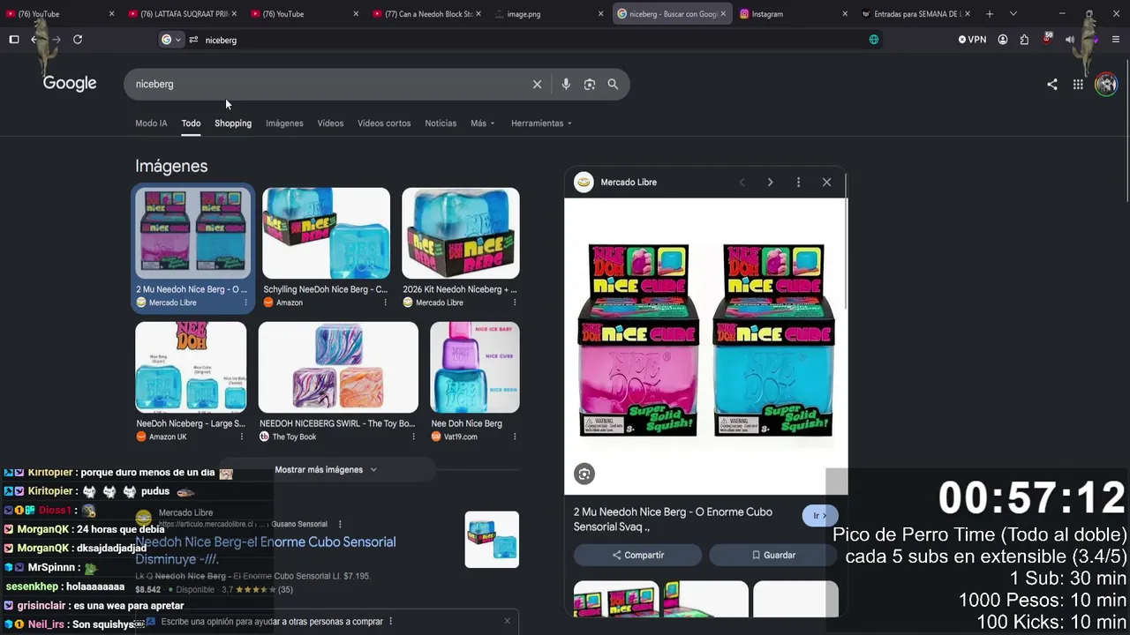1130x635 pixels.
Task: Open the product thumbnail beside Mercado Libre result
Action: (x=492, y=540)
